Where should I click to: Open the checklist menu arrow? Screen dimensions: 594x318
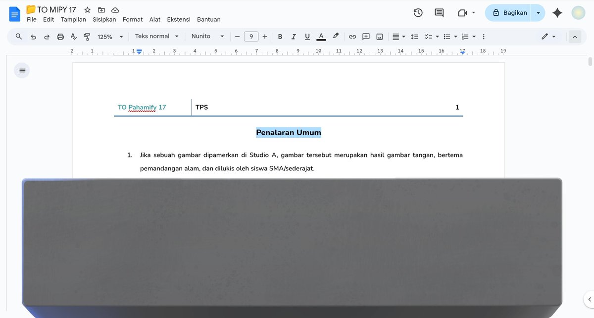pos(437,37)
